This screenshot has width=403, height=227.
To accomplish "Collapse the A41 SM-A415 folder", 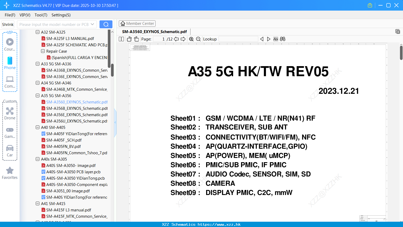I will (x=38, y=203).
